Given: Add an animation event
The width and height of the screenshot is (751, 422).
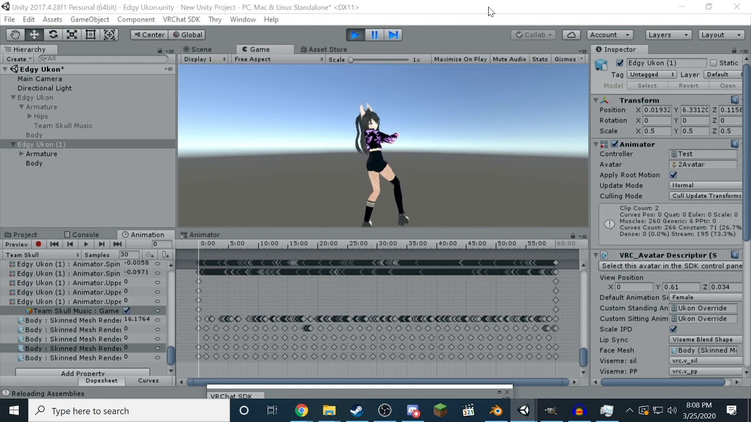Looking at the screenshot, I should pos(166,255).
